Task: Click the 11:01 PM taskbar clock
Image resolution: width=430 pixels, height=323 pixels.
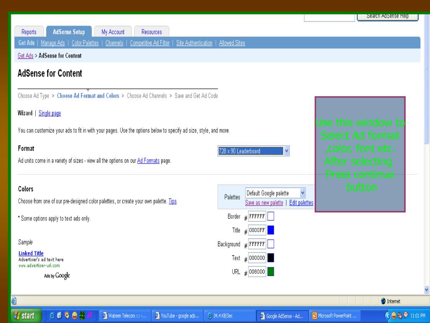Action: (418, 316)
